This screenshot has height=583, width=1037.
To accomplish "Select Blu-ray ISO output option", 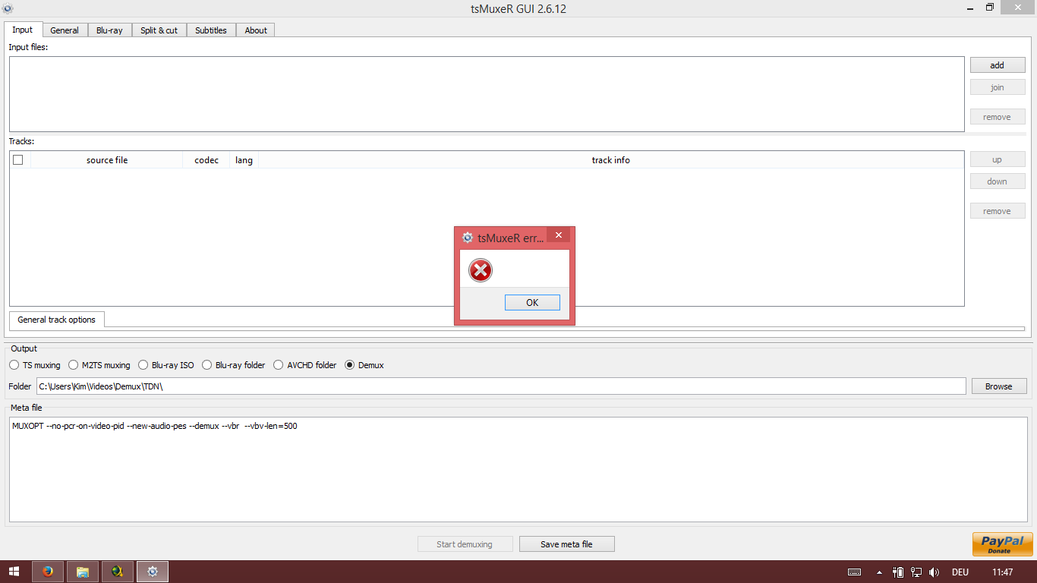I will 166,365.
